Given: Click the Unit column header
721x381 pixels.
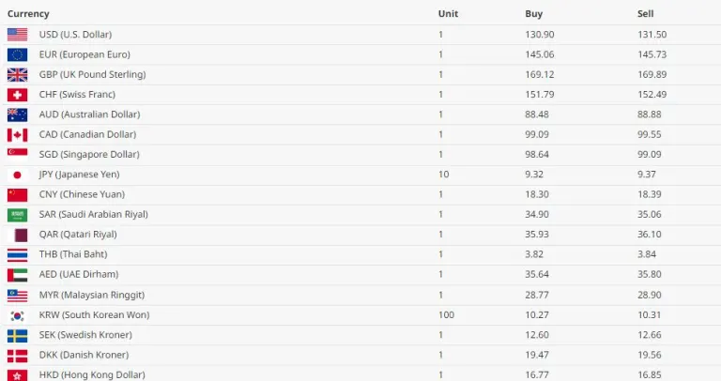Looking at the screenshot, I should click(448, 14).
